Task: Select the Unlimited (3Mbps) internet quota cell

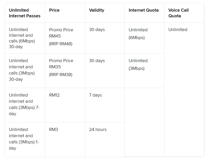Action: 138,64
